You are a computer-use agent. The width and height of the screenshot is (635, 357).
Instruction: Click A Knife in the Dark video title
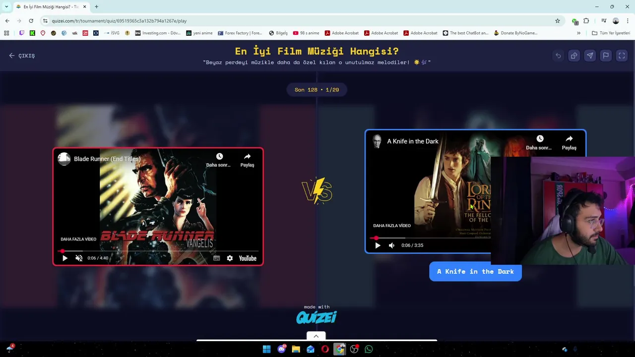413,141
